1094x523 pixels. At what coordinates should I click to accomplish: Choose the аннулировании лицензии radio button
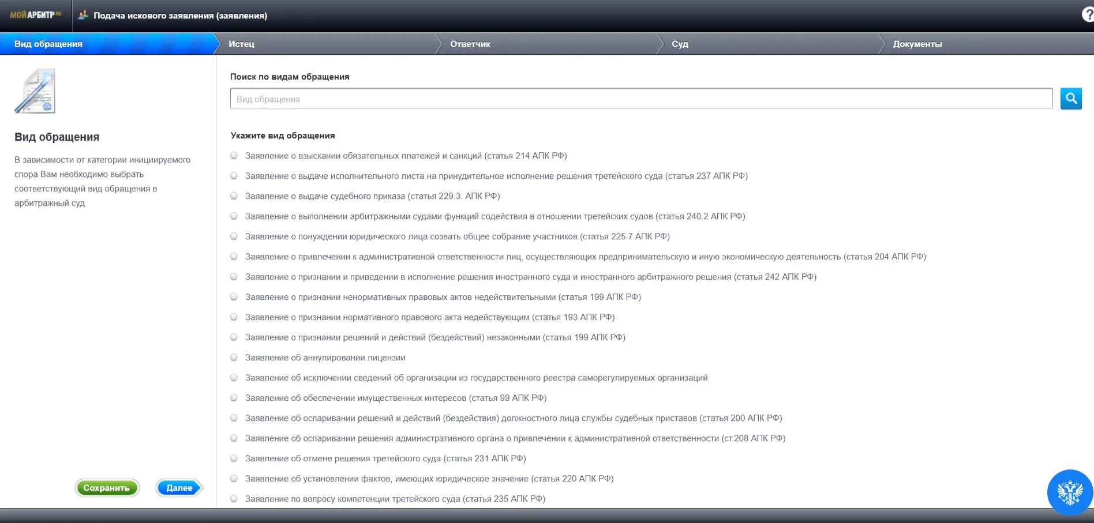click(234, 358)
